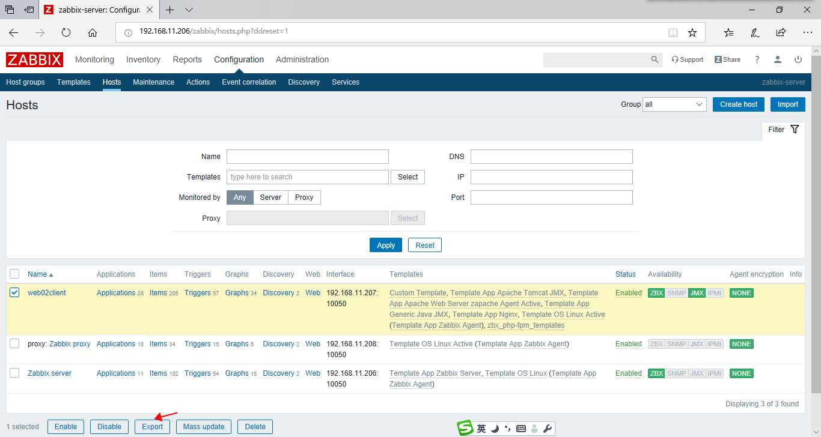Click the set tabs aside icon

coord(28,10)
